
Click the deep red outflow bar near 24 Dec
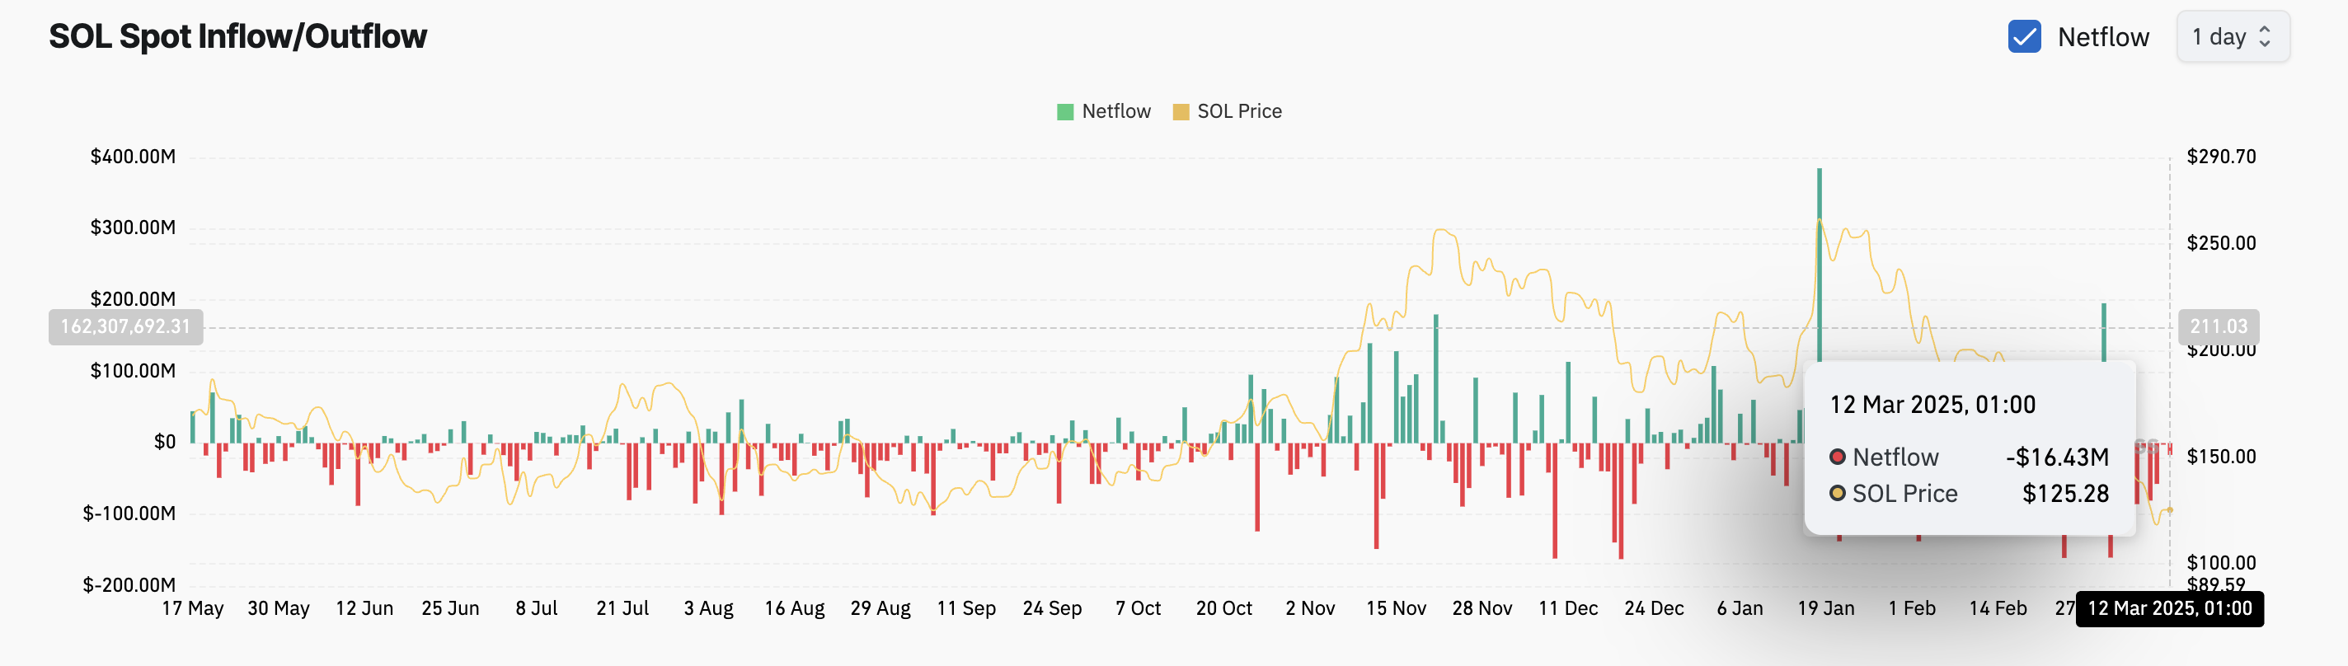point(1621,501)
